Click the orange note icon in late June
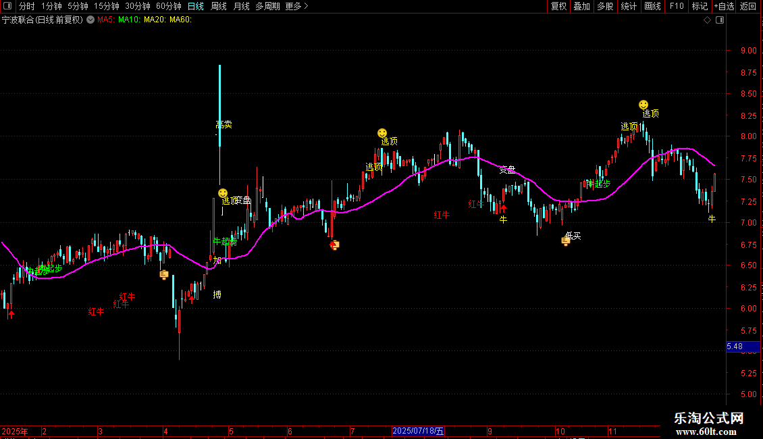 point(335,245)
